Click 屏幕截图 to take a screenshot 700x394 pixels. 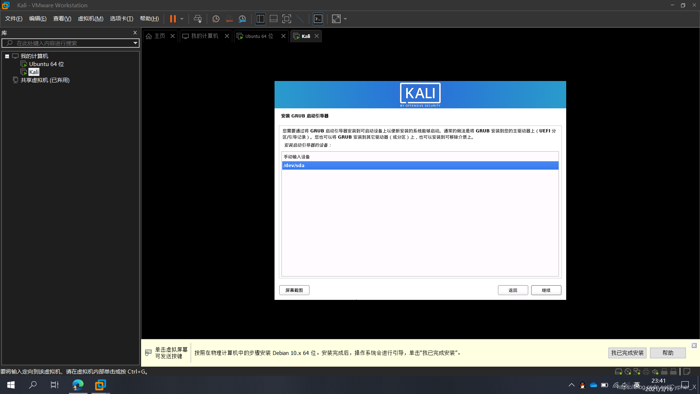click(294, 290)
